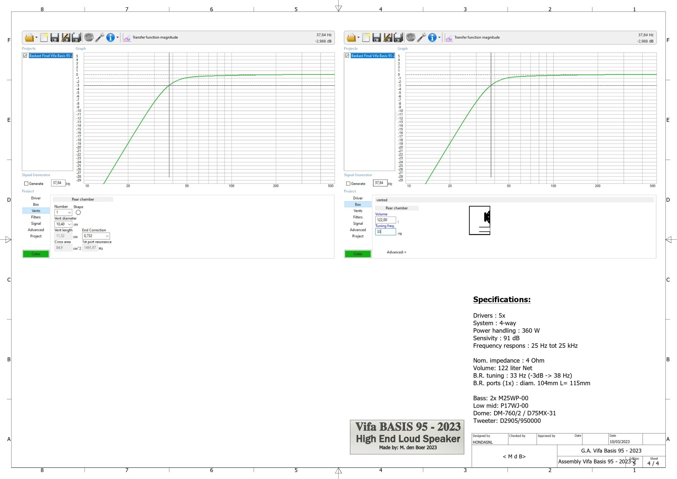Screen dimensions: 677x479
Task: Save project floppy icon in Vents-settings window
Action: [x=55, y=37]
